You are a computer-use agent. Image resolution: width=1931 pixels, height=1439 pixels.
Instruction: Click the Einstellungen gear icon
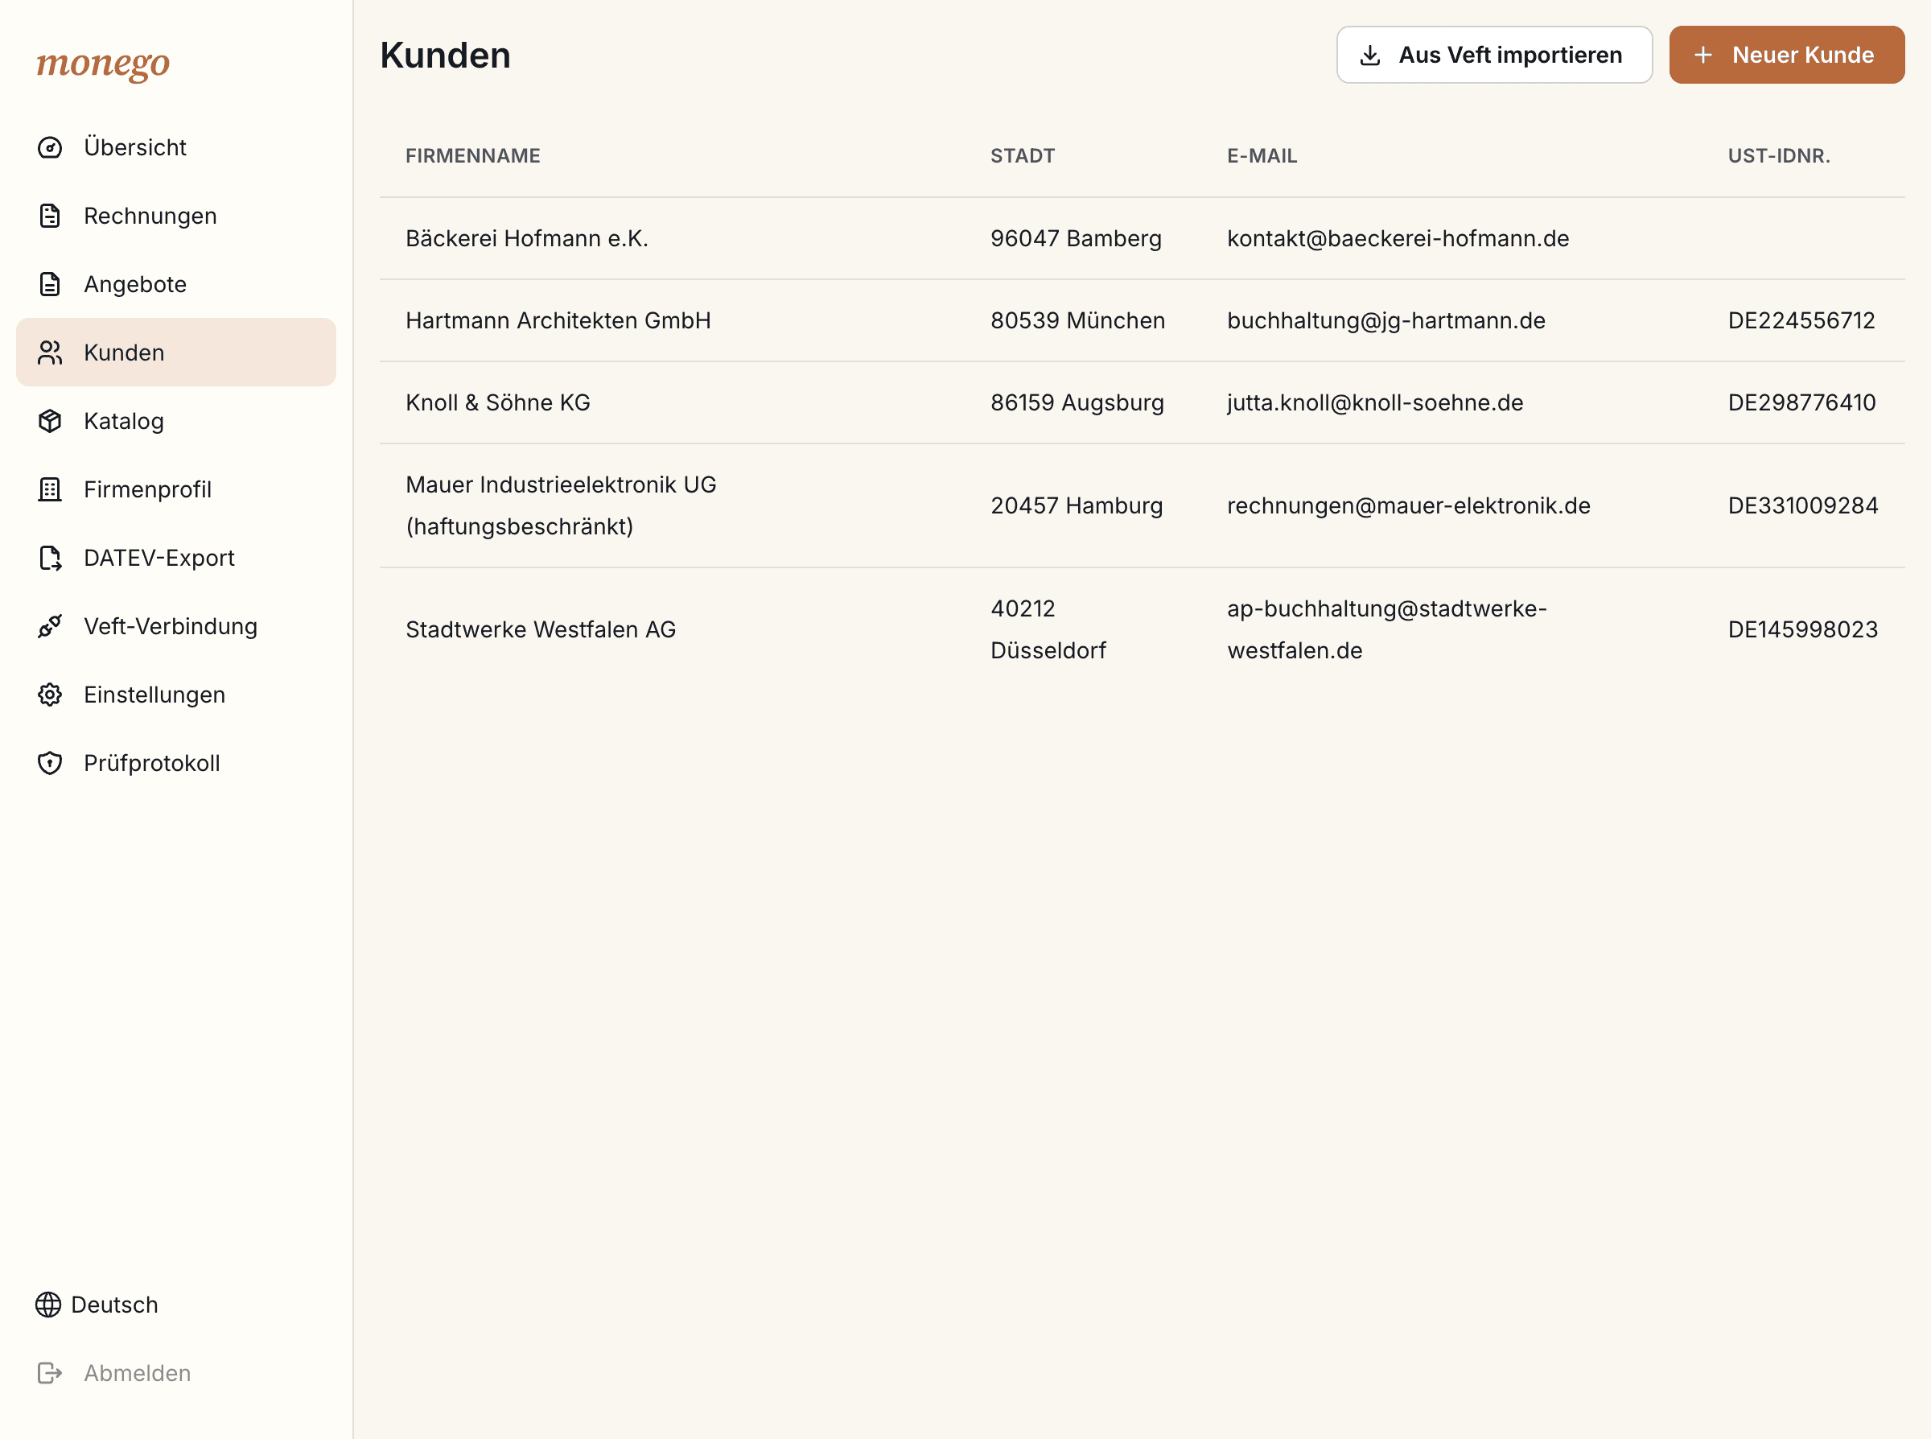coord(50,695)
